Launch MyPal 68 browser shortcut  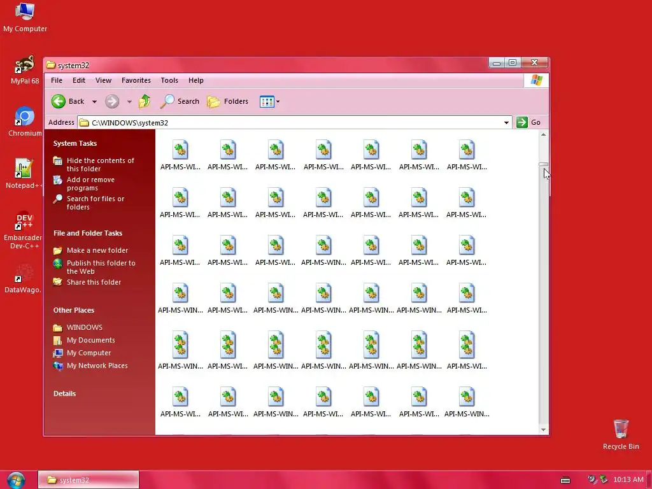click(25, 70)
